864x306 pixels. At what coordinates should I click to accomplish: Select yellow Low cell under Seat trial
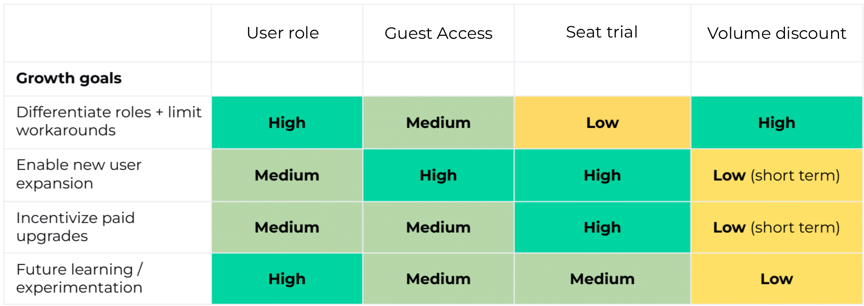pos(603,123)
